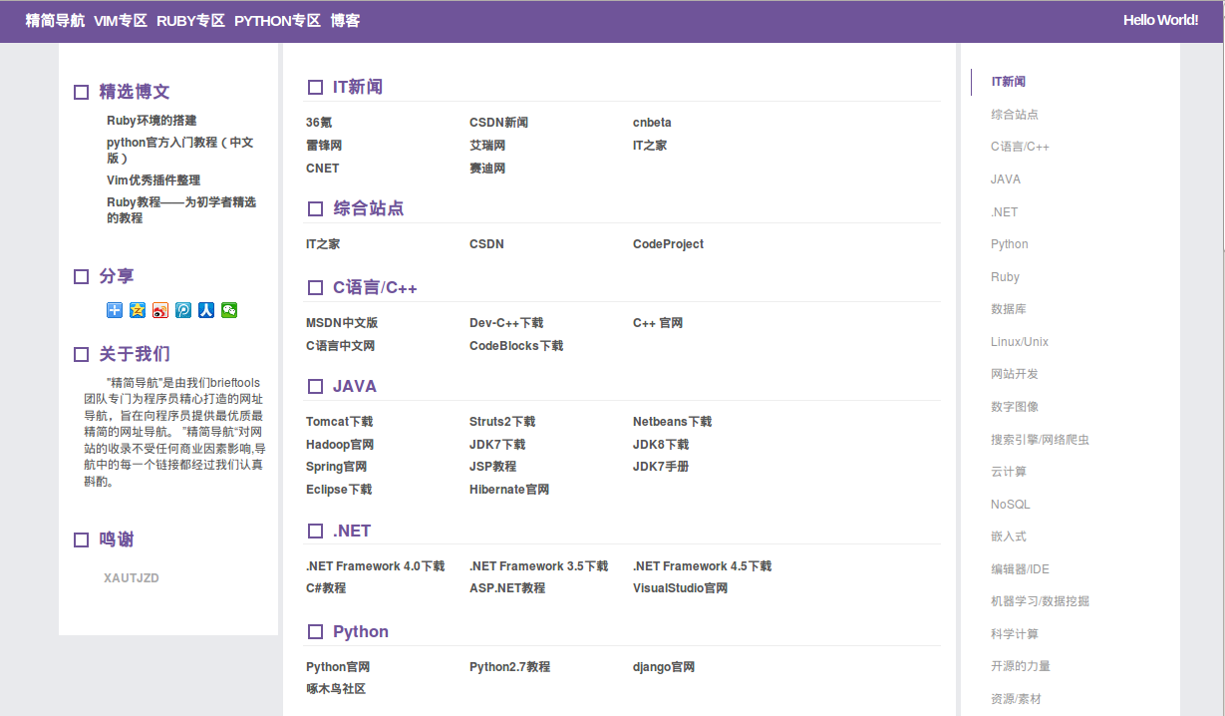
Task: Jump to 资源/素材 sidebar entry
Action: 1017,699
